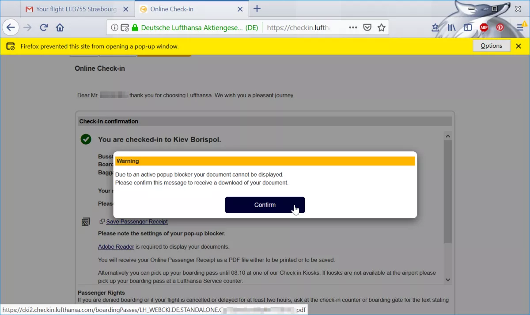The image size is (530, 315).
Task: Show site information via the info icon
Action: 114,27
